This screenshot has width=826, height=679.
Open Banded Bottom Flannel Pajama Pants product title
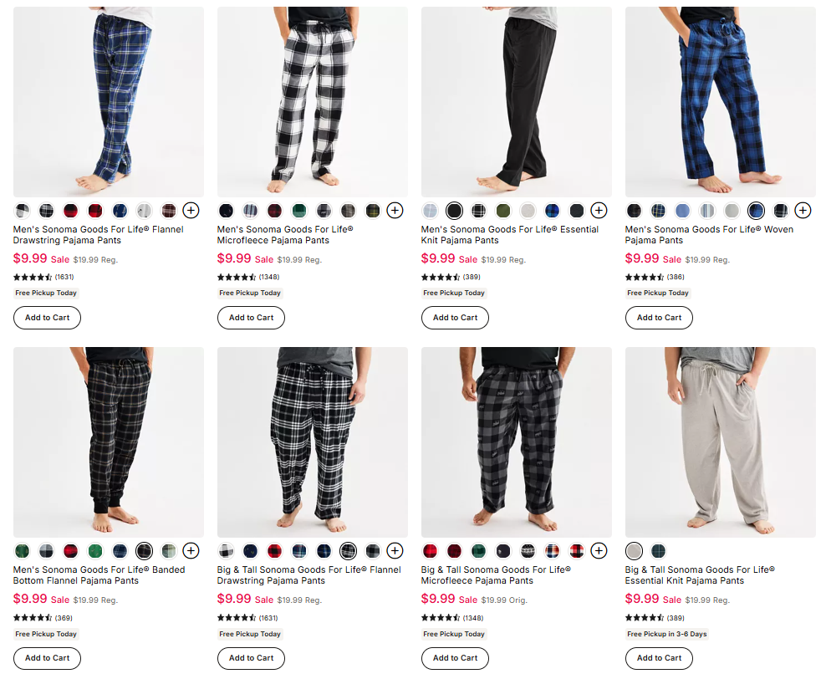(99, 575)
